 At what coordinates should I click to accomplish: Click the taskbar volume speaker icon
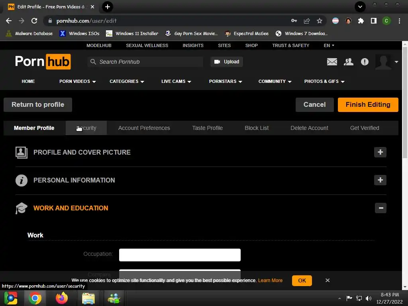pyautogui.click(x=369, y=298)
